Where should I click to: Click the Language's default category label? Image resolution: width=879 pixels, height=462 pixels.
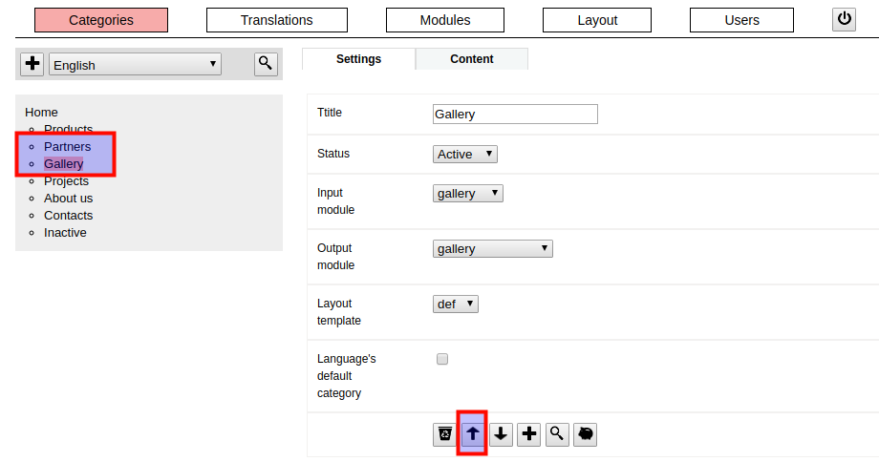point(346,376)
